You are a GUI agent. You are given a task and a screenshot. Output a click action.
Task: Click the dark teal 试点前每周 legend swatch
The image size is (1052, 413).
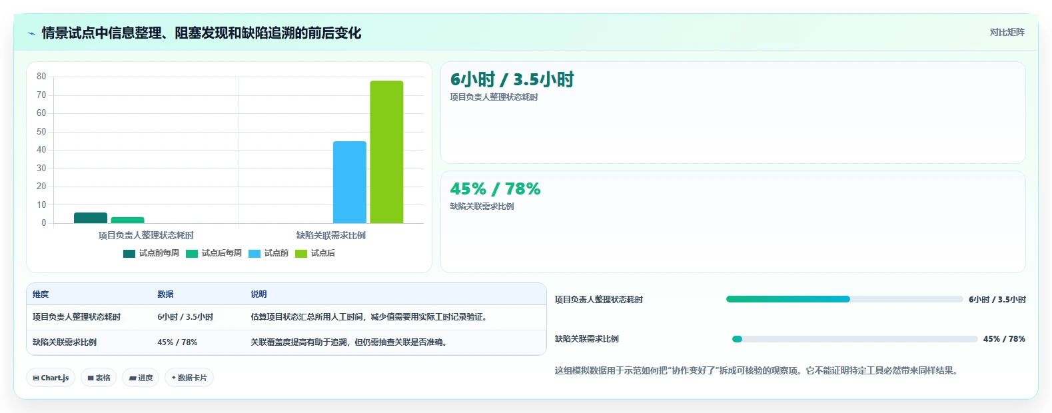[x=129, y=253]
